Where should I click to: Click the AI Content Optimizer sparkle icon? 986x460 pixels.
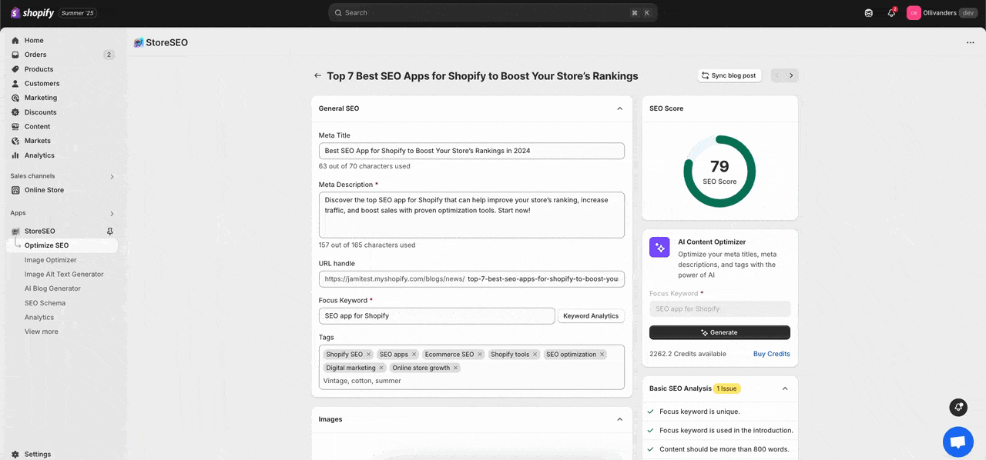click(x=659, y=247)
